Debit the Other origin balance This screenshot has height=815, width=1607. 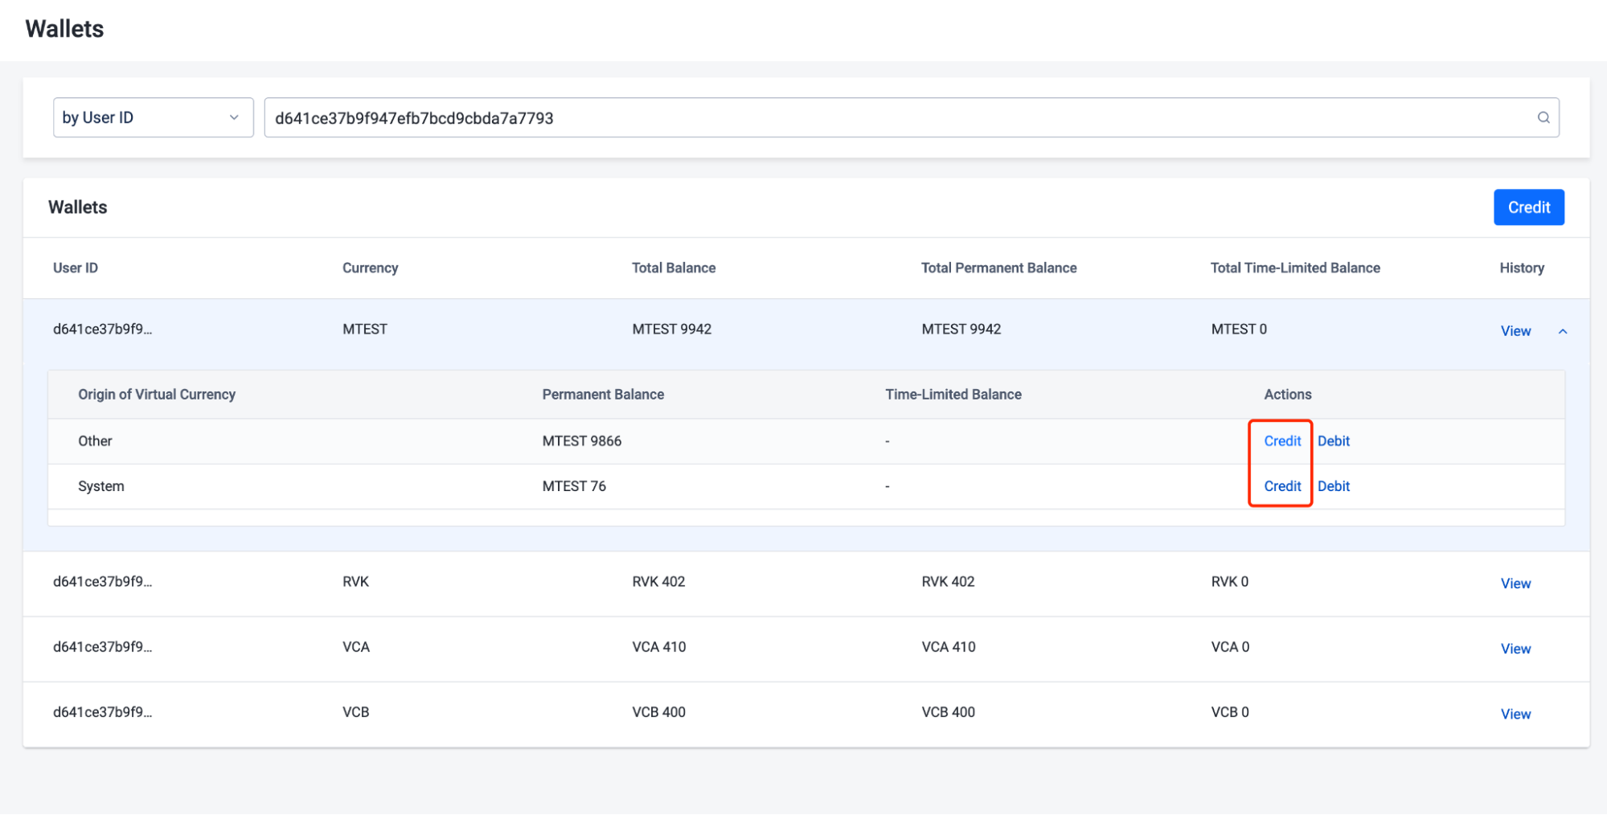pos(1333,441)
